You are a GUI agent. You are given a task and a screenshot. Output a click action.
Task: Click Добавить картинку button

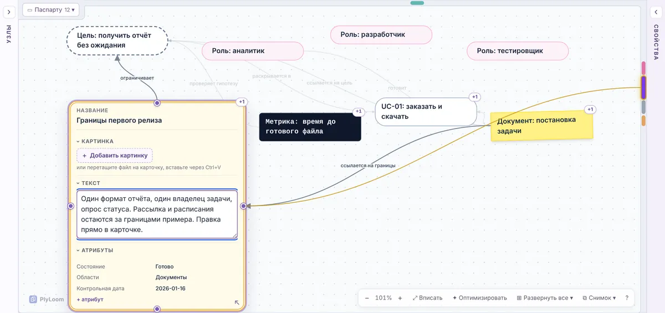tap(115, 155)
